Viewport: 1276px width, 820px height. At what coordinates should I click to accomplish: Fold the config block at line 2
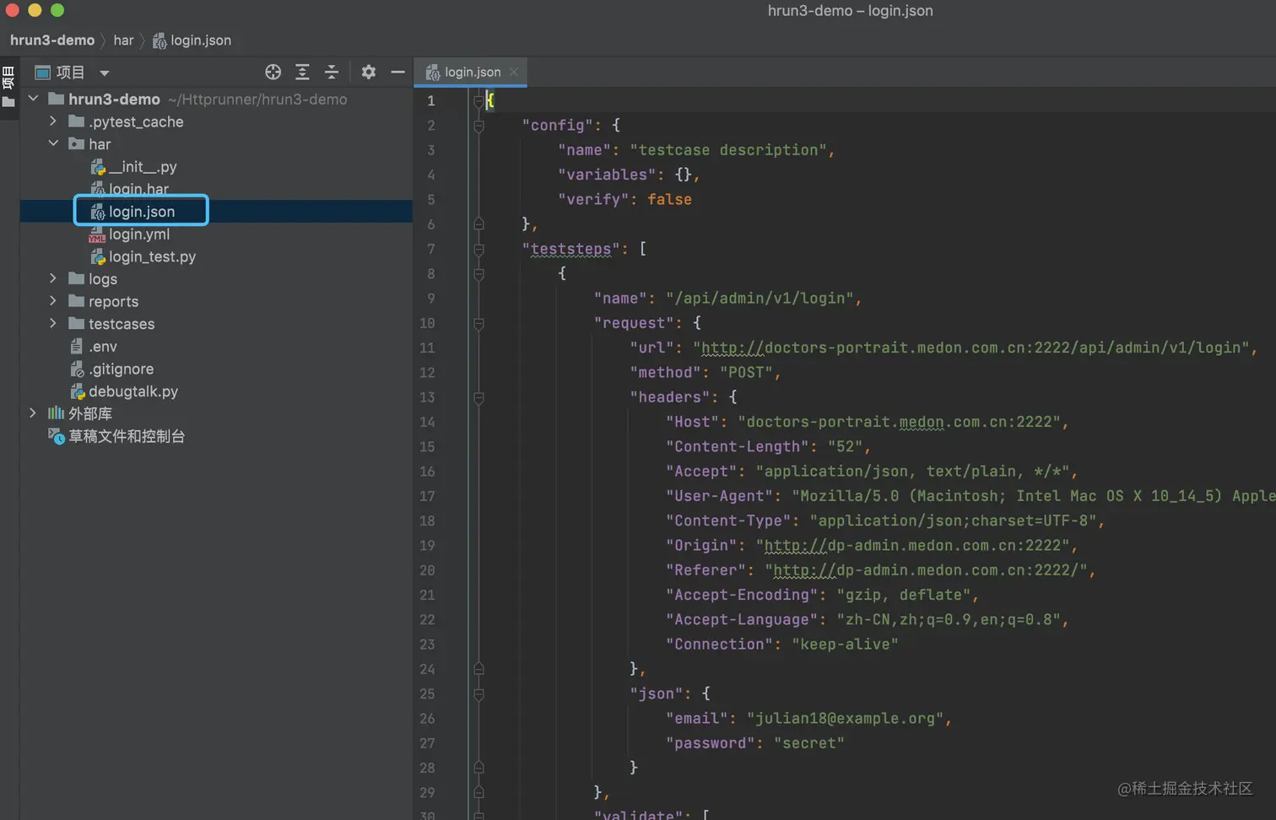478,126
